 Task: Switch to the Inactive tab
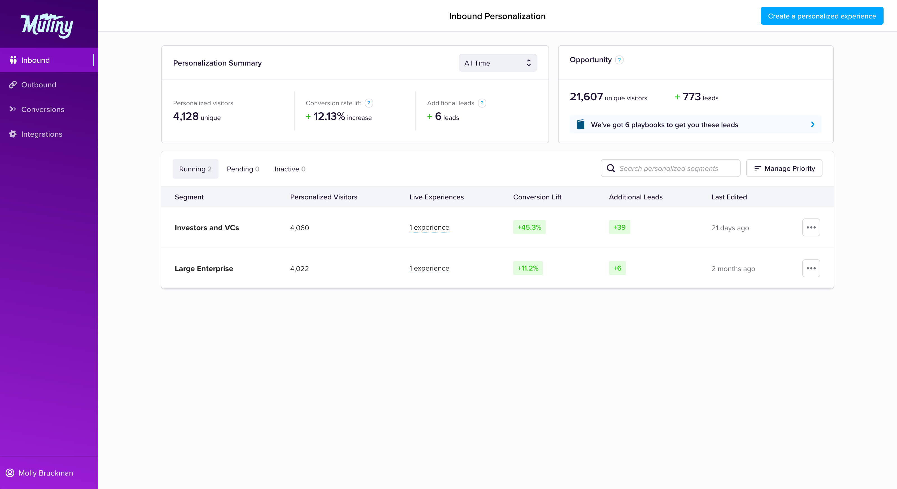[x=290, y=169]
